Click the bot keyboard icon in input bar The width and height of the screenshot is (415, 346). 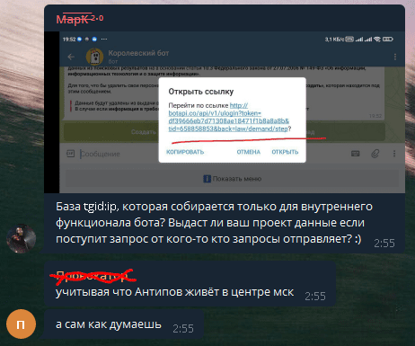pyautogui.click(x=356, y=154)
